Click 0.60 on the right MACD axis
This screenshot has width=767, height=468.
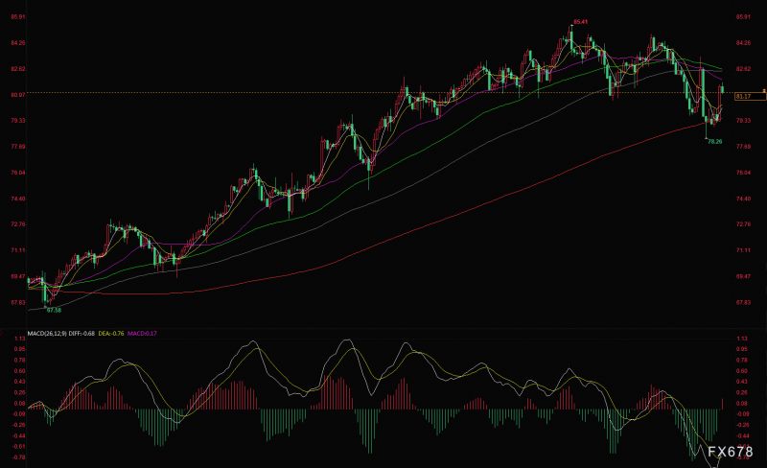[742, 371]
